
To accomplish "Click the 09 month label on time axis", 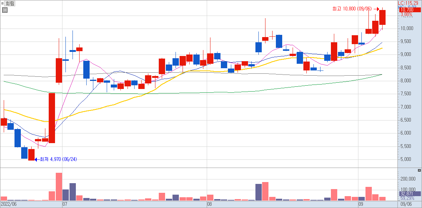I will [361, 204].
